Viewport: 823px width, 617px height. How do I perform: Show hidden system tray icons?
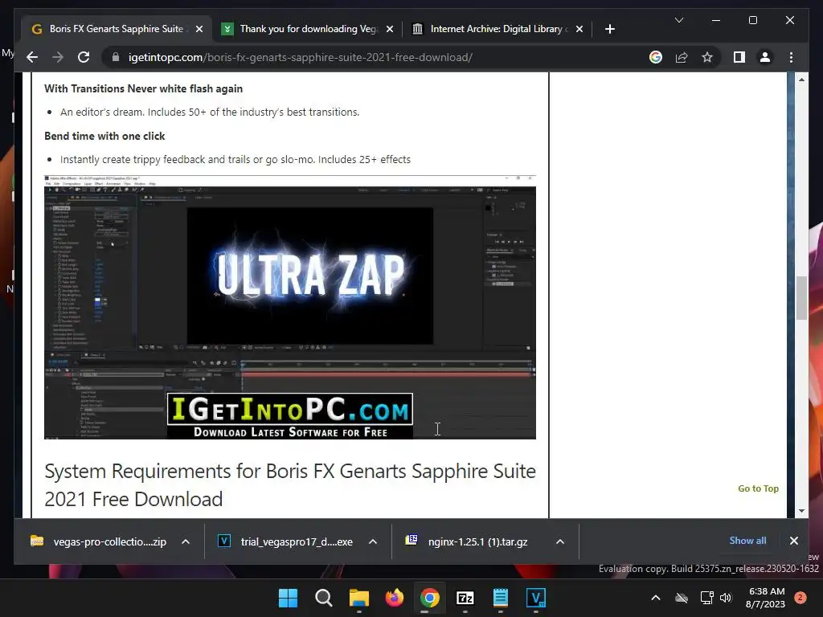pos(656,598)
